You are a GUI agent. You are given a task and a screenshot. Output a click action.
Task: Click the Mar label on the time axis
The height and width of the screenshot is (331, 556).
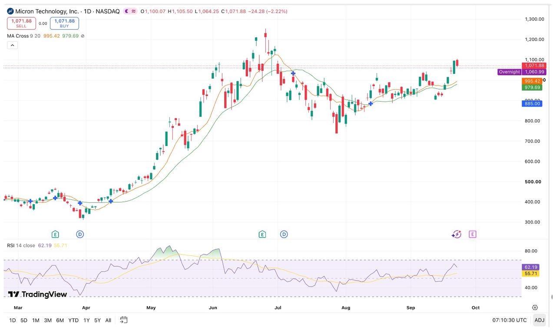[x=18, y=308]
